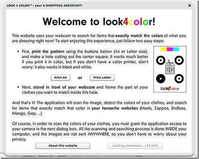The height and width of the screenshot is (159, 199).
Task: Click the solid black circle marker
Action: coord(160,79)
